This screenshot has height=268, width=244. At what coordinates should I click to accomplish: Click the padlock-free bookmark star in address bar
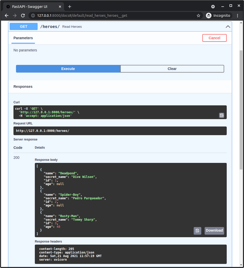click(199, 15)
